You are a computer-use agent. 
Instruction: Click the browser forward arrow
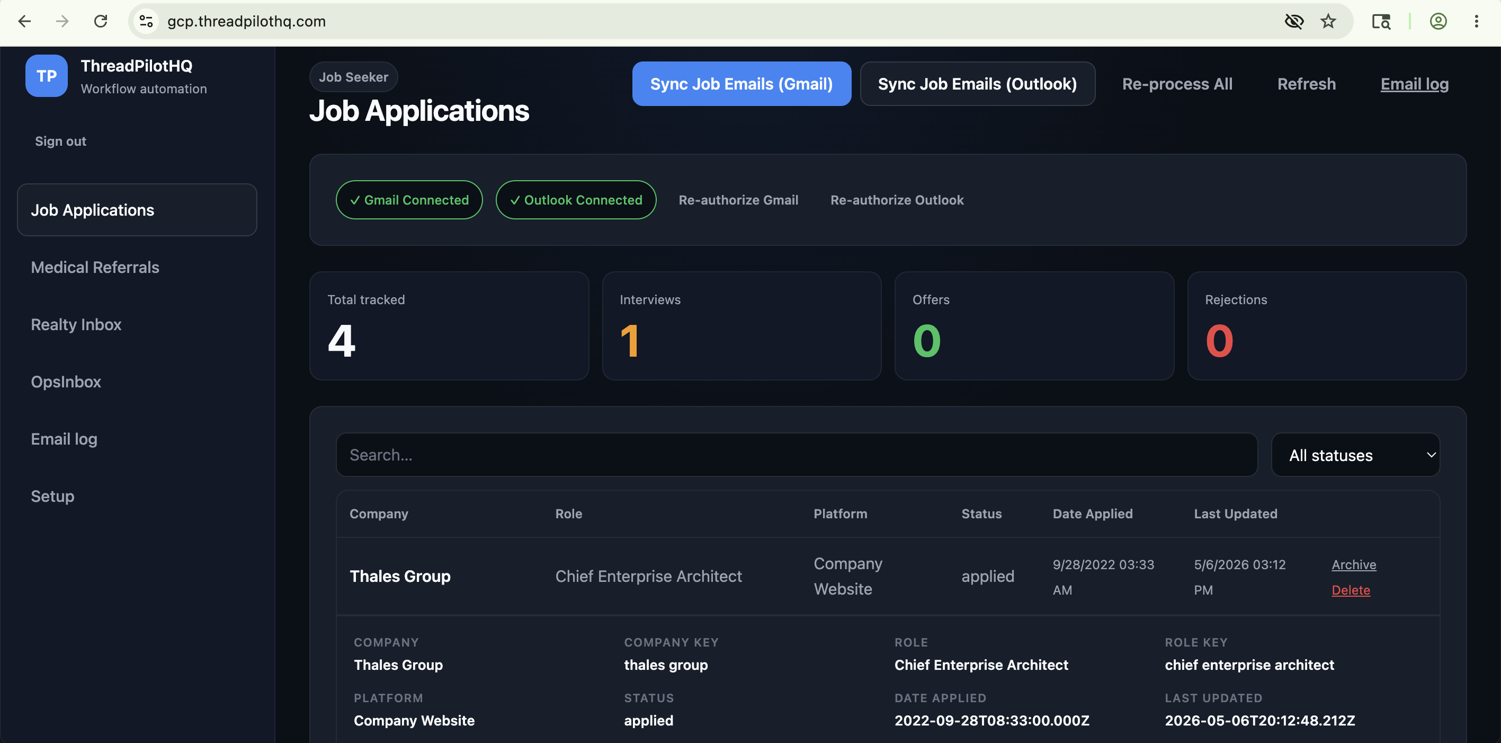pyautogui.click(x=62, y=22)
